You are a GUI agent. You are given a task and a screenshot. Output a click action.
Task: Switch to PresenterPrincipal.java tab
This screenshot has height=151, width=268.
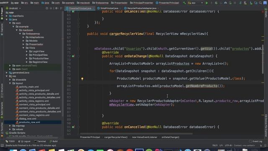[x=80, y=8]
